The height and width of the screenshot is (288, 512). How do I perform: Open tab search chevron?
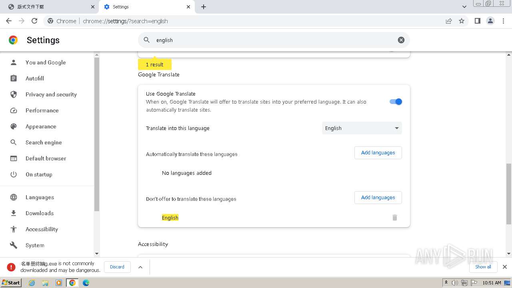[464, 7]
